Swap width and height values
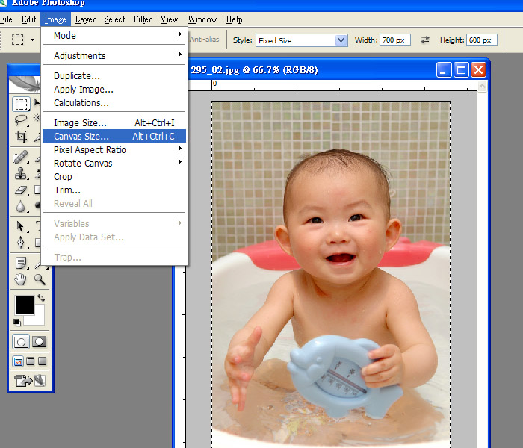Image resolution: width=523 pixels, height=448 pixels. tap(425, 40)
